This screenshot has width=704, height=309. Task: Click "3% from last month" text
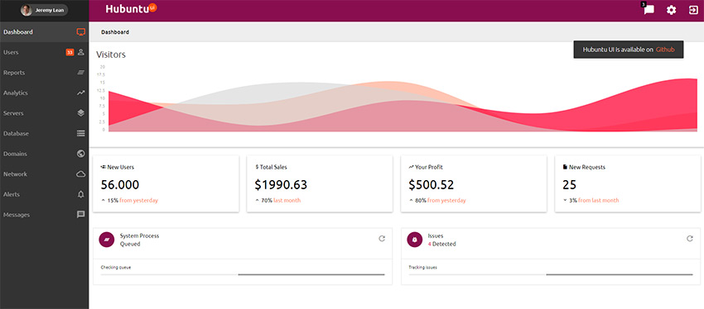(x=594, y=201)
